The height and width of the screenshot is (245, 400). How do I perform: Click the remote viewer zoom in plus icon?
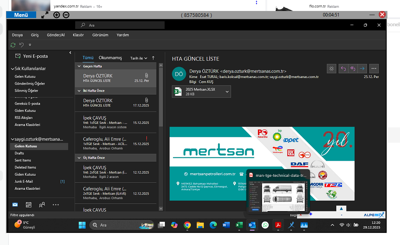[x=57, y=15]
